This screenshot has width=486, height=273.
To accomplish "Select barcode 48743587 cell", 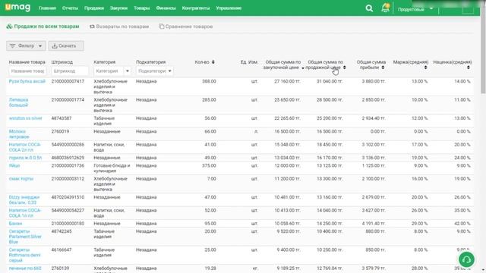I will click(x=62, y=118).
